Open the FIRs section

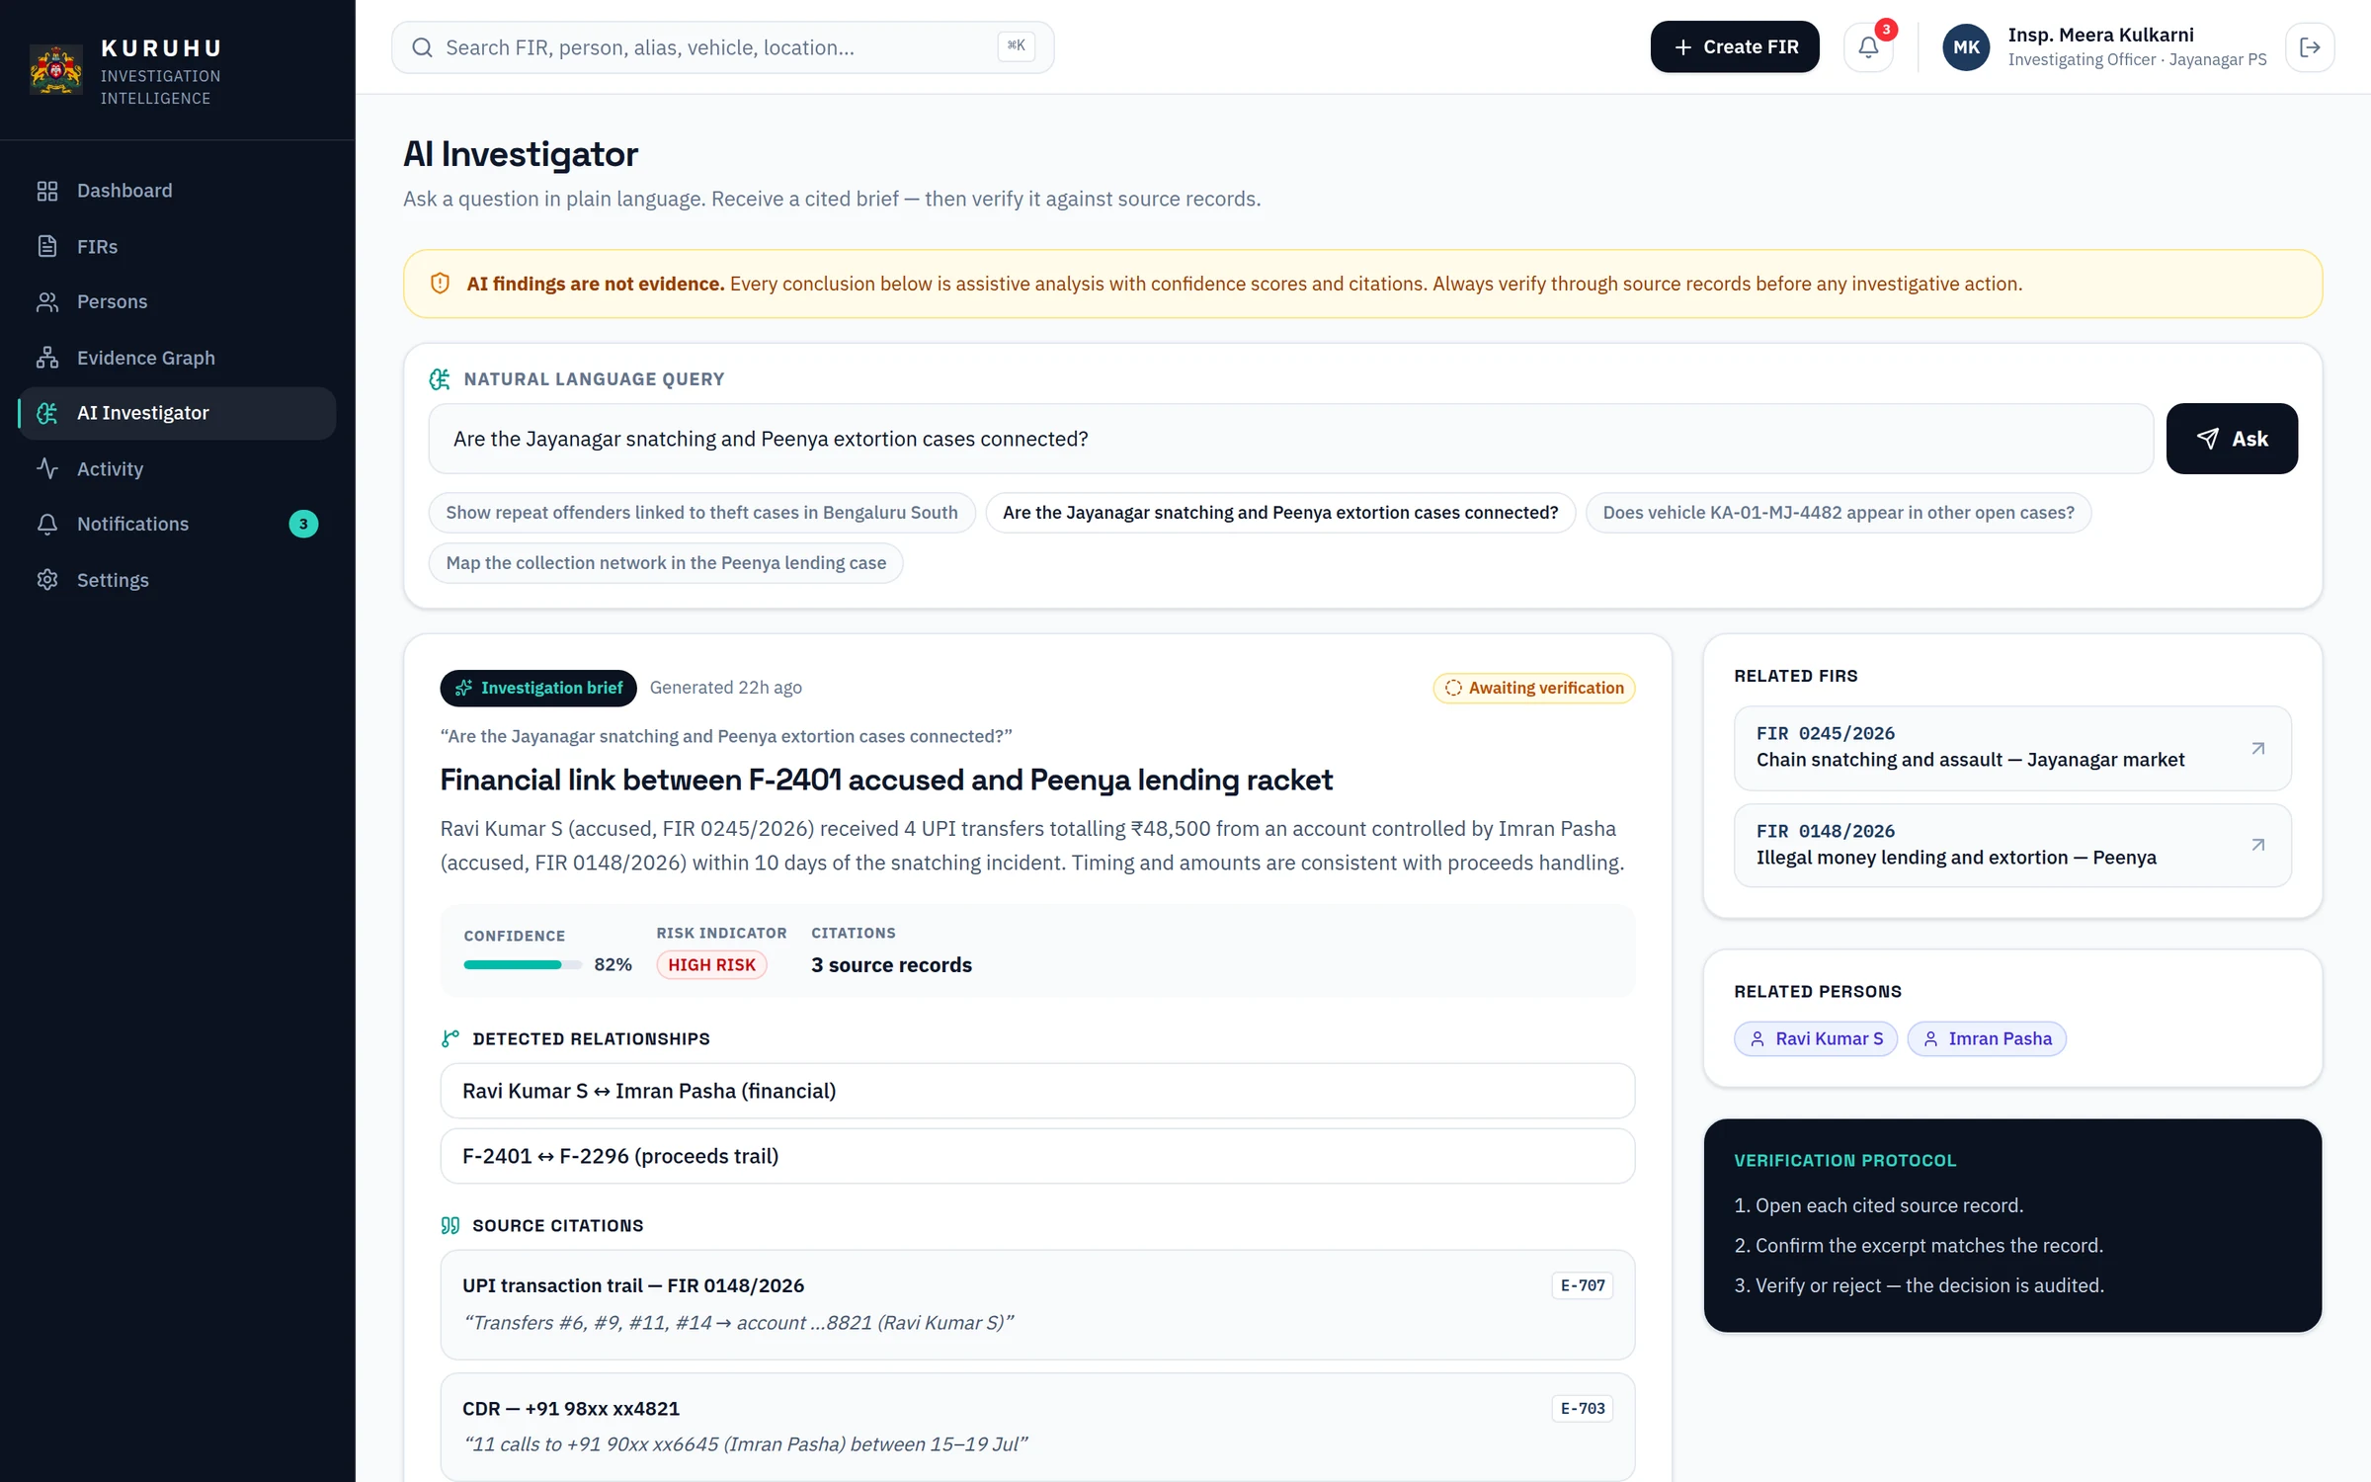[177, 246]
